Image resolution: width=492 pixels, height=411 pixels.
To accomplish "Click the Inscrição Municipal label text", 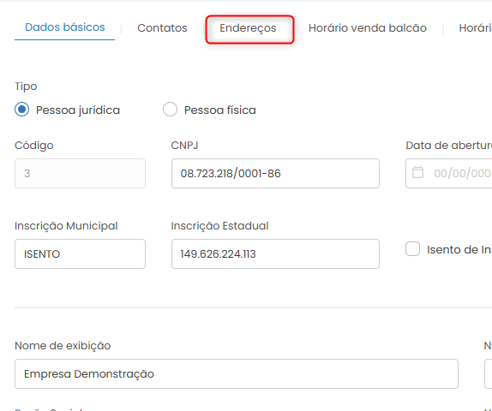I will click(66, 226).
